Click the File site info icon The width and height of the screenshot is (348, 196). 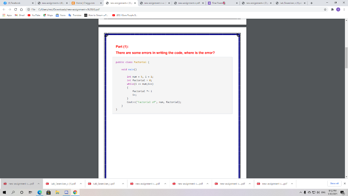[x=31, y=9]
